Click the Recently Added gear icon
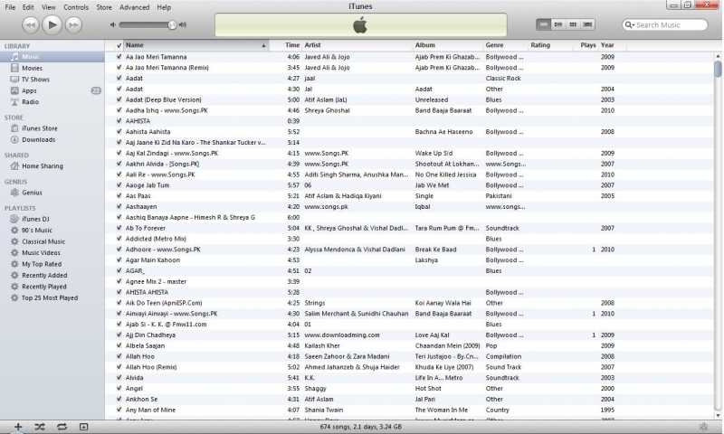 point(14,276)
